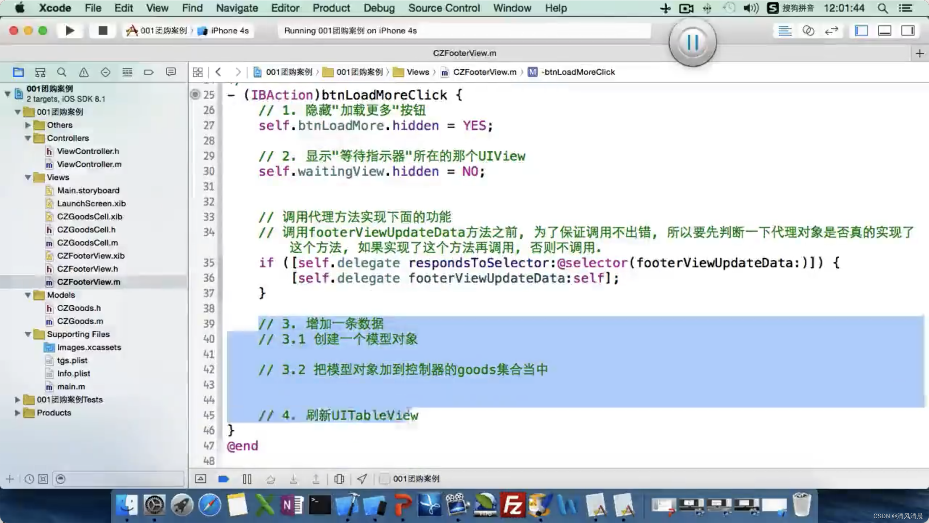929x523 pixels.
Task: Select ViewController.m in navigator
Action: 89,164
